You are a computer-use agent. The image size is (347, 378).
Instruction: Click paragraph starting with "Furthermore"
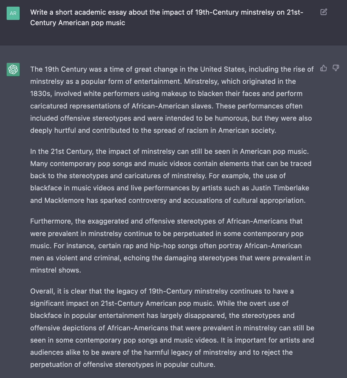170,246
